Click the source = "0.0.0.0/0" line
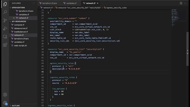 (x=64, y=83)
